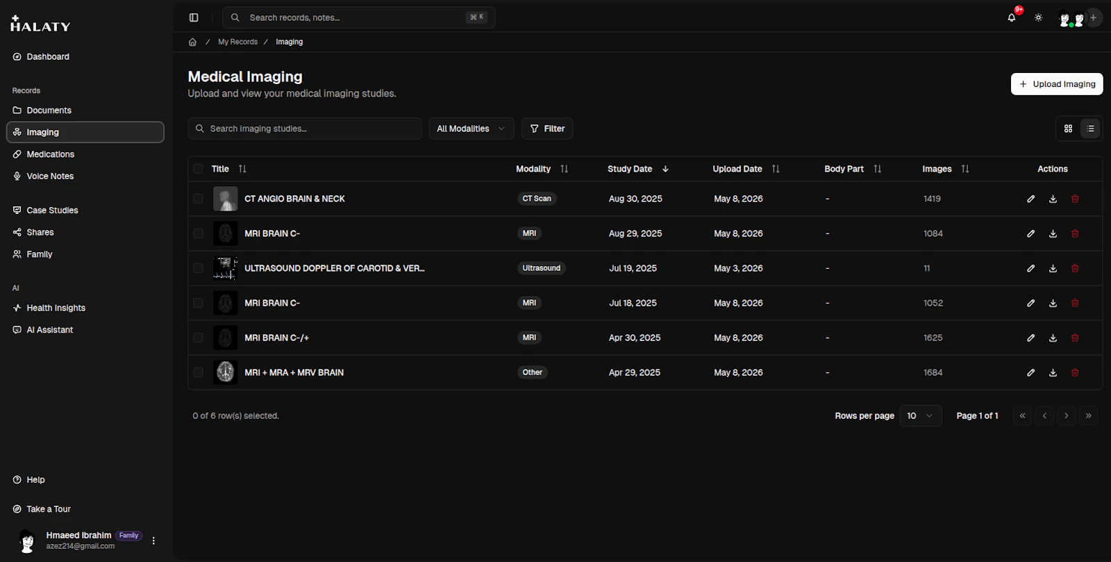
Task: Edit the Aug 29, 2025 MRI study
Action: coord(1030,233)
